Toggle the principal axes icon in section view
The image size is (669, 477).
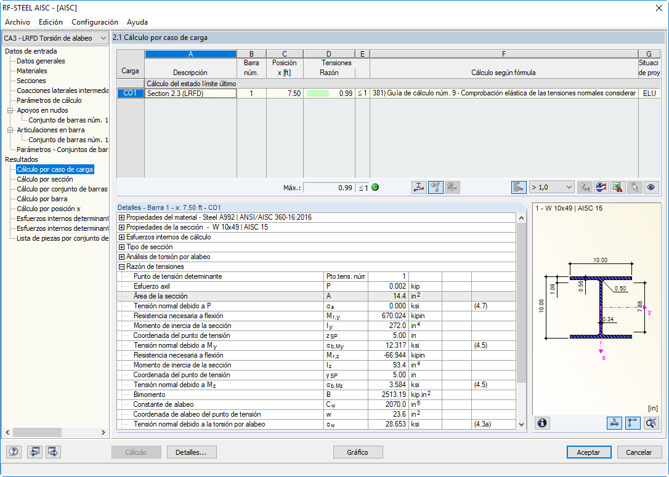pyautogui.click(x=633, y=423)
